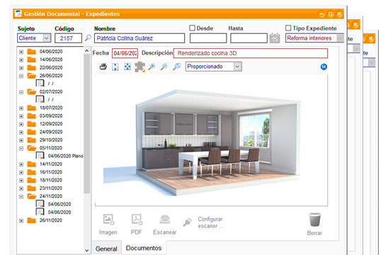
Task: Click the Descripción field Renderizado cocina 3D
Action: tap(251, 53)
